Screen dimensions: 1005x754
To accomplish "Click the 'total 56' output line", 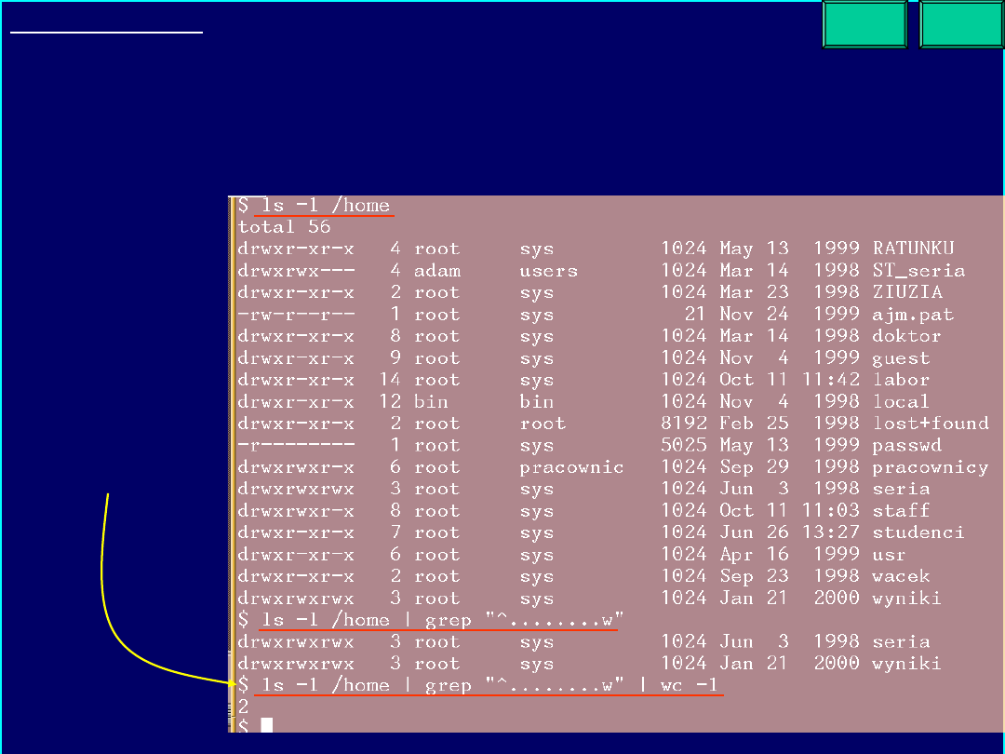I will tap(284, 227).
